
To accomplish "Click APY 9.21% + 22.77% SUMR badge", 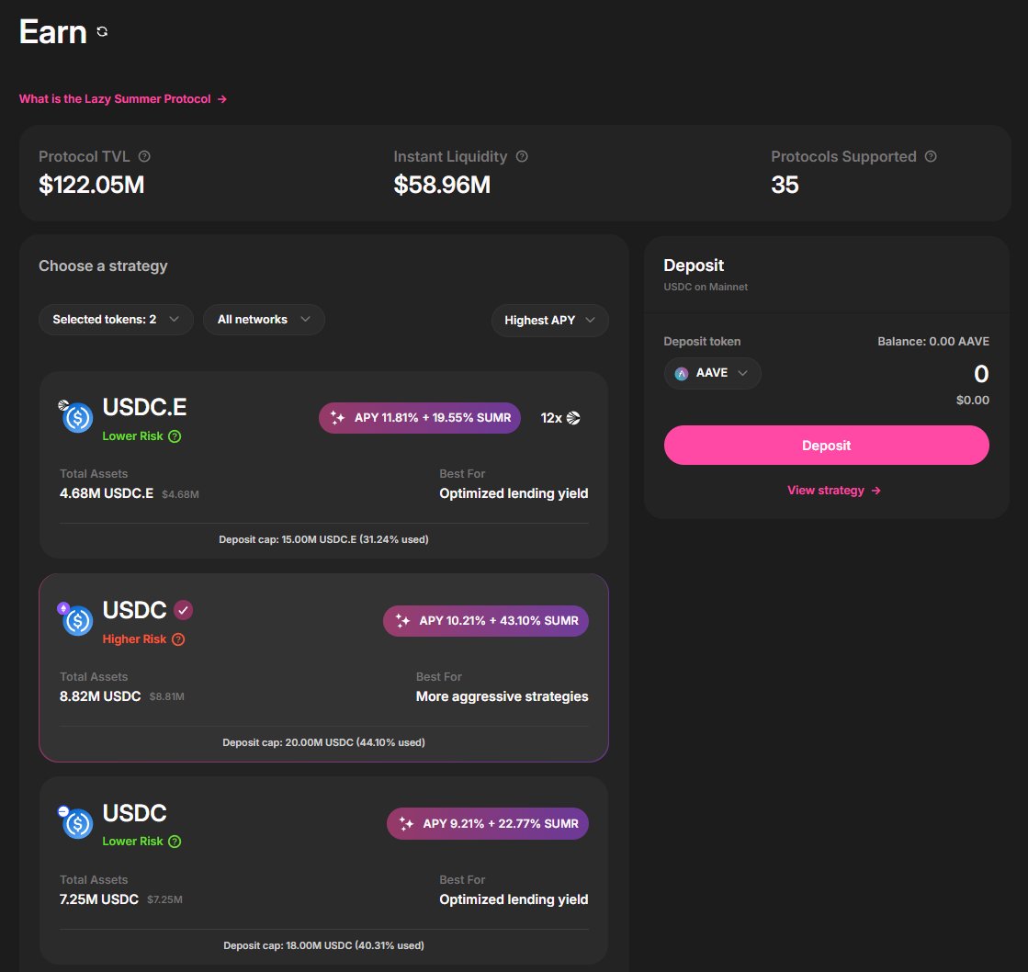I will (488, 824).
